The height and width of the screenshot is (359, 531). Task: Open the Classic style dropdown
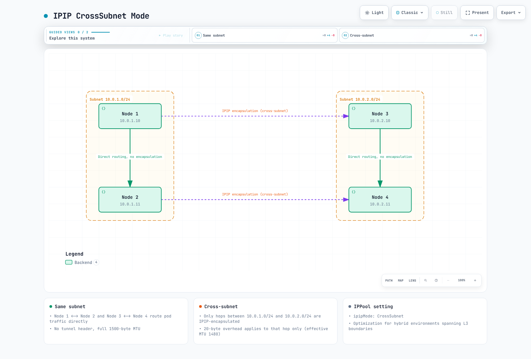(x=410, y=13)
